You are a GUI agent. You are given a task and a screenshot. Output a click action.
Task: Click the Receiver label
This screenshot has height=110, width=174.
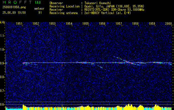point(56,10)
